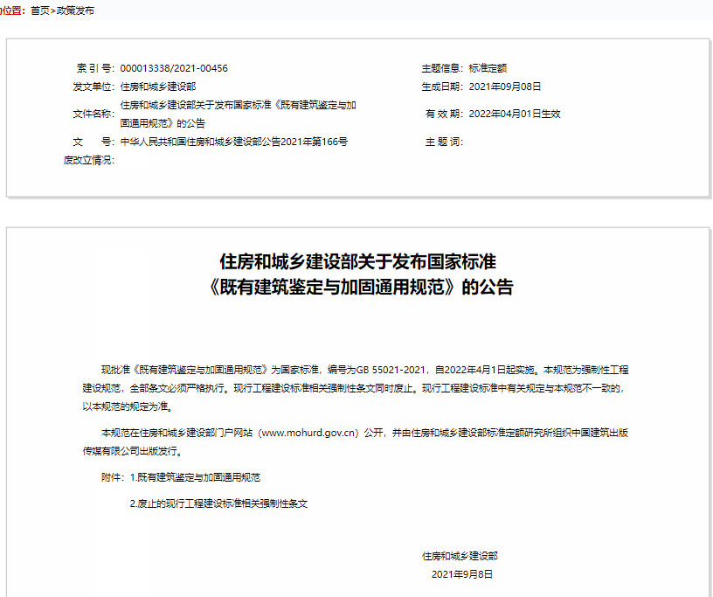Click the 标准定额 subject info value
This screenshot has height=597, width=713.
coord(488,68)
